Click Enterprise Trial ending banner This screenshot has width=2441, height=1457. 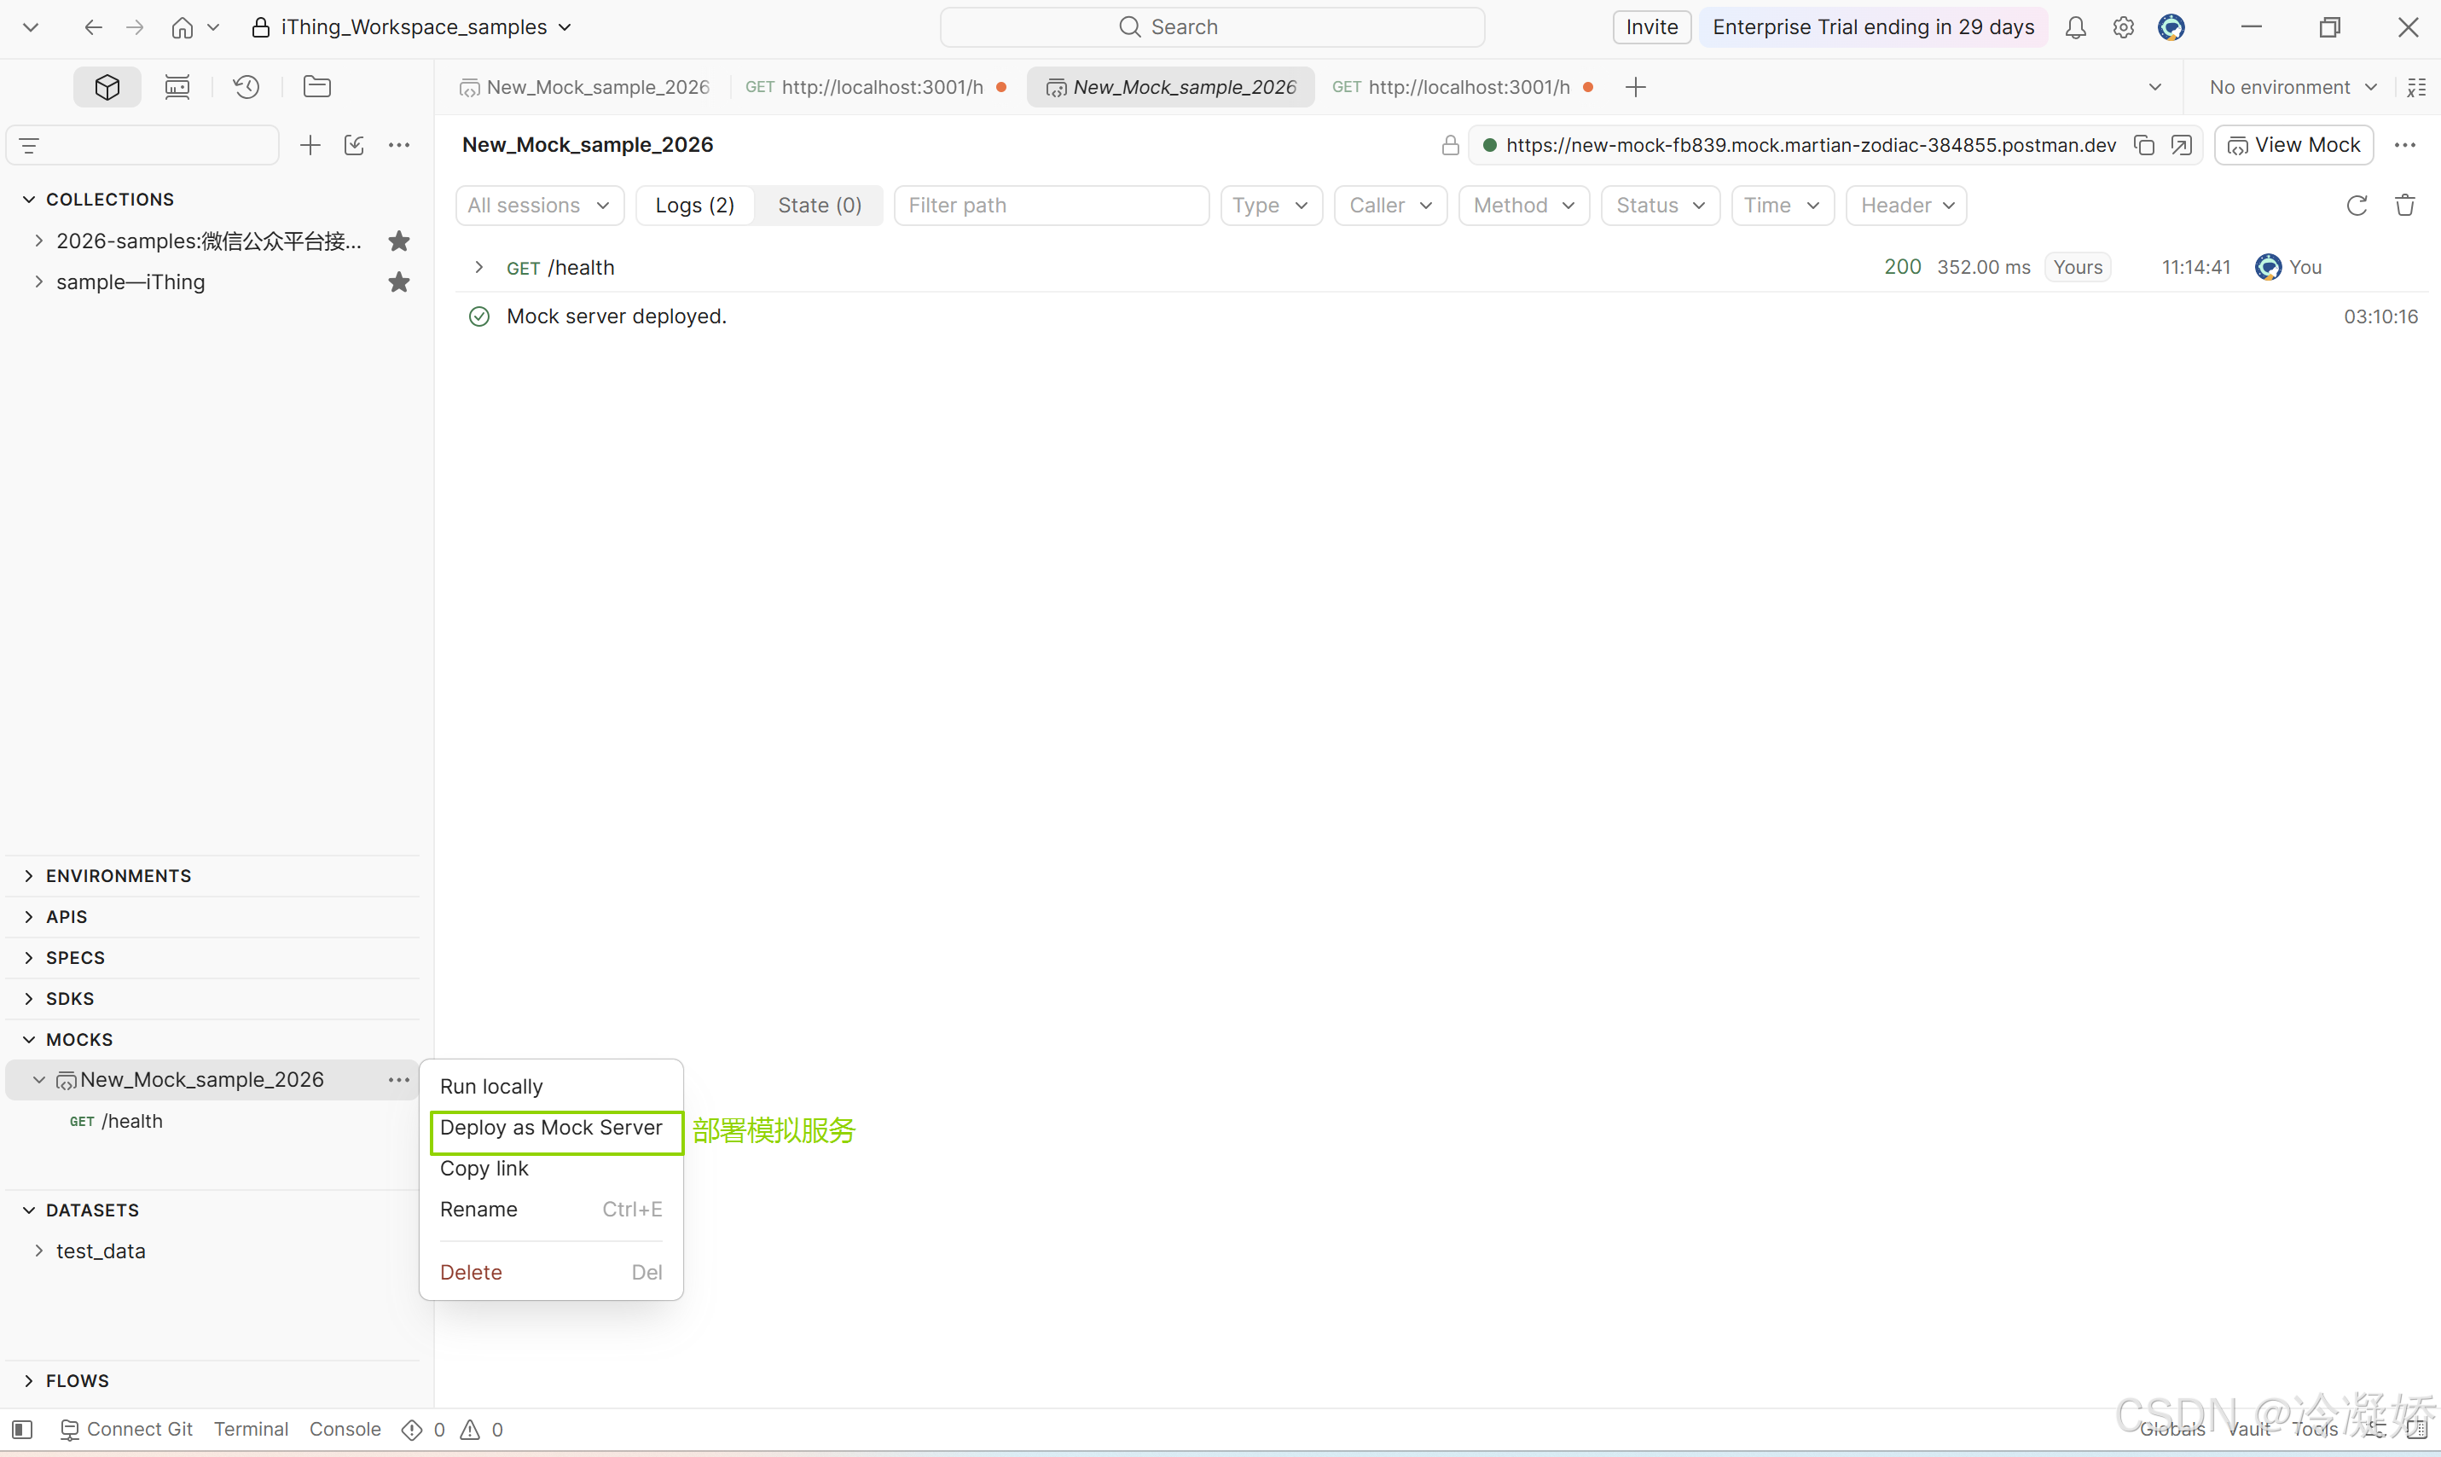[1873, 27]
